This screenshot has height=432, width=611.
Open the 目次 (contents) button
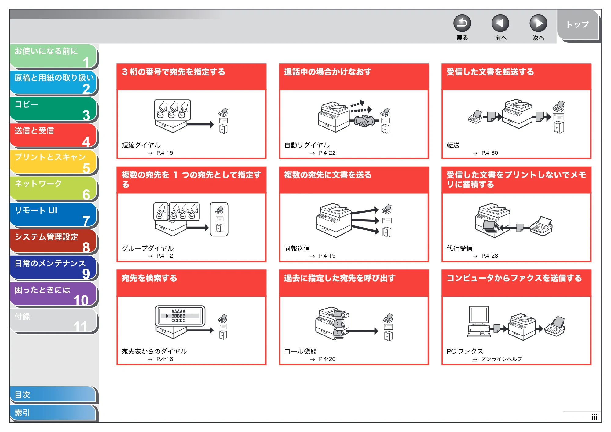53,395
